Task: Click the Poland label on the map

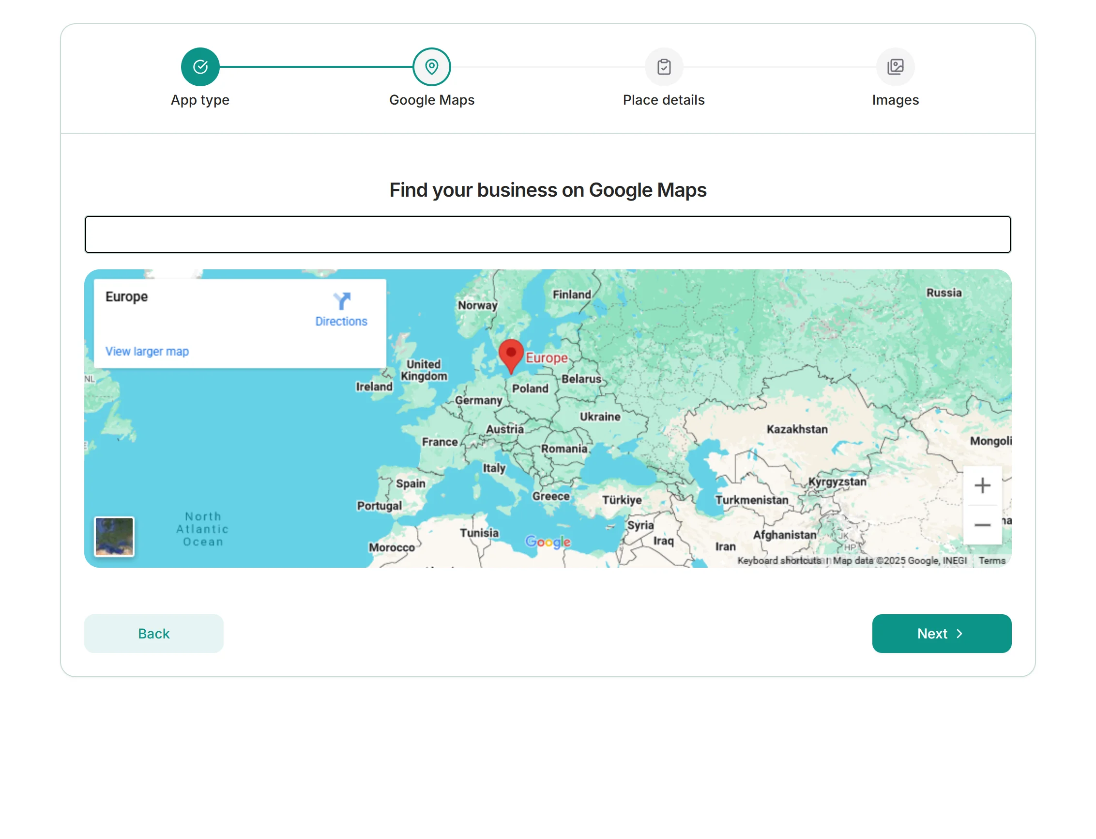Action: (x=530, y=388)
